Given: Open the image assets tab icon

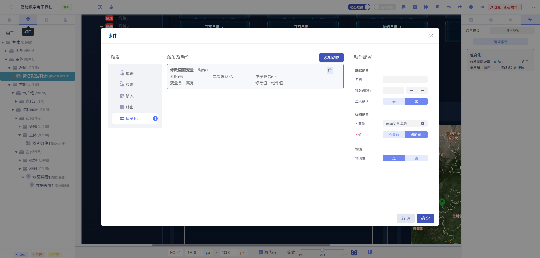Looking at the screenshot, I should click(x=46, y=20).
